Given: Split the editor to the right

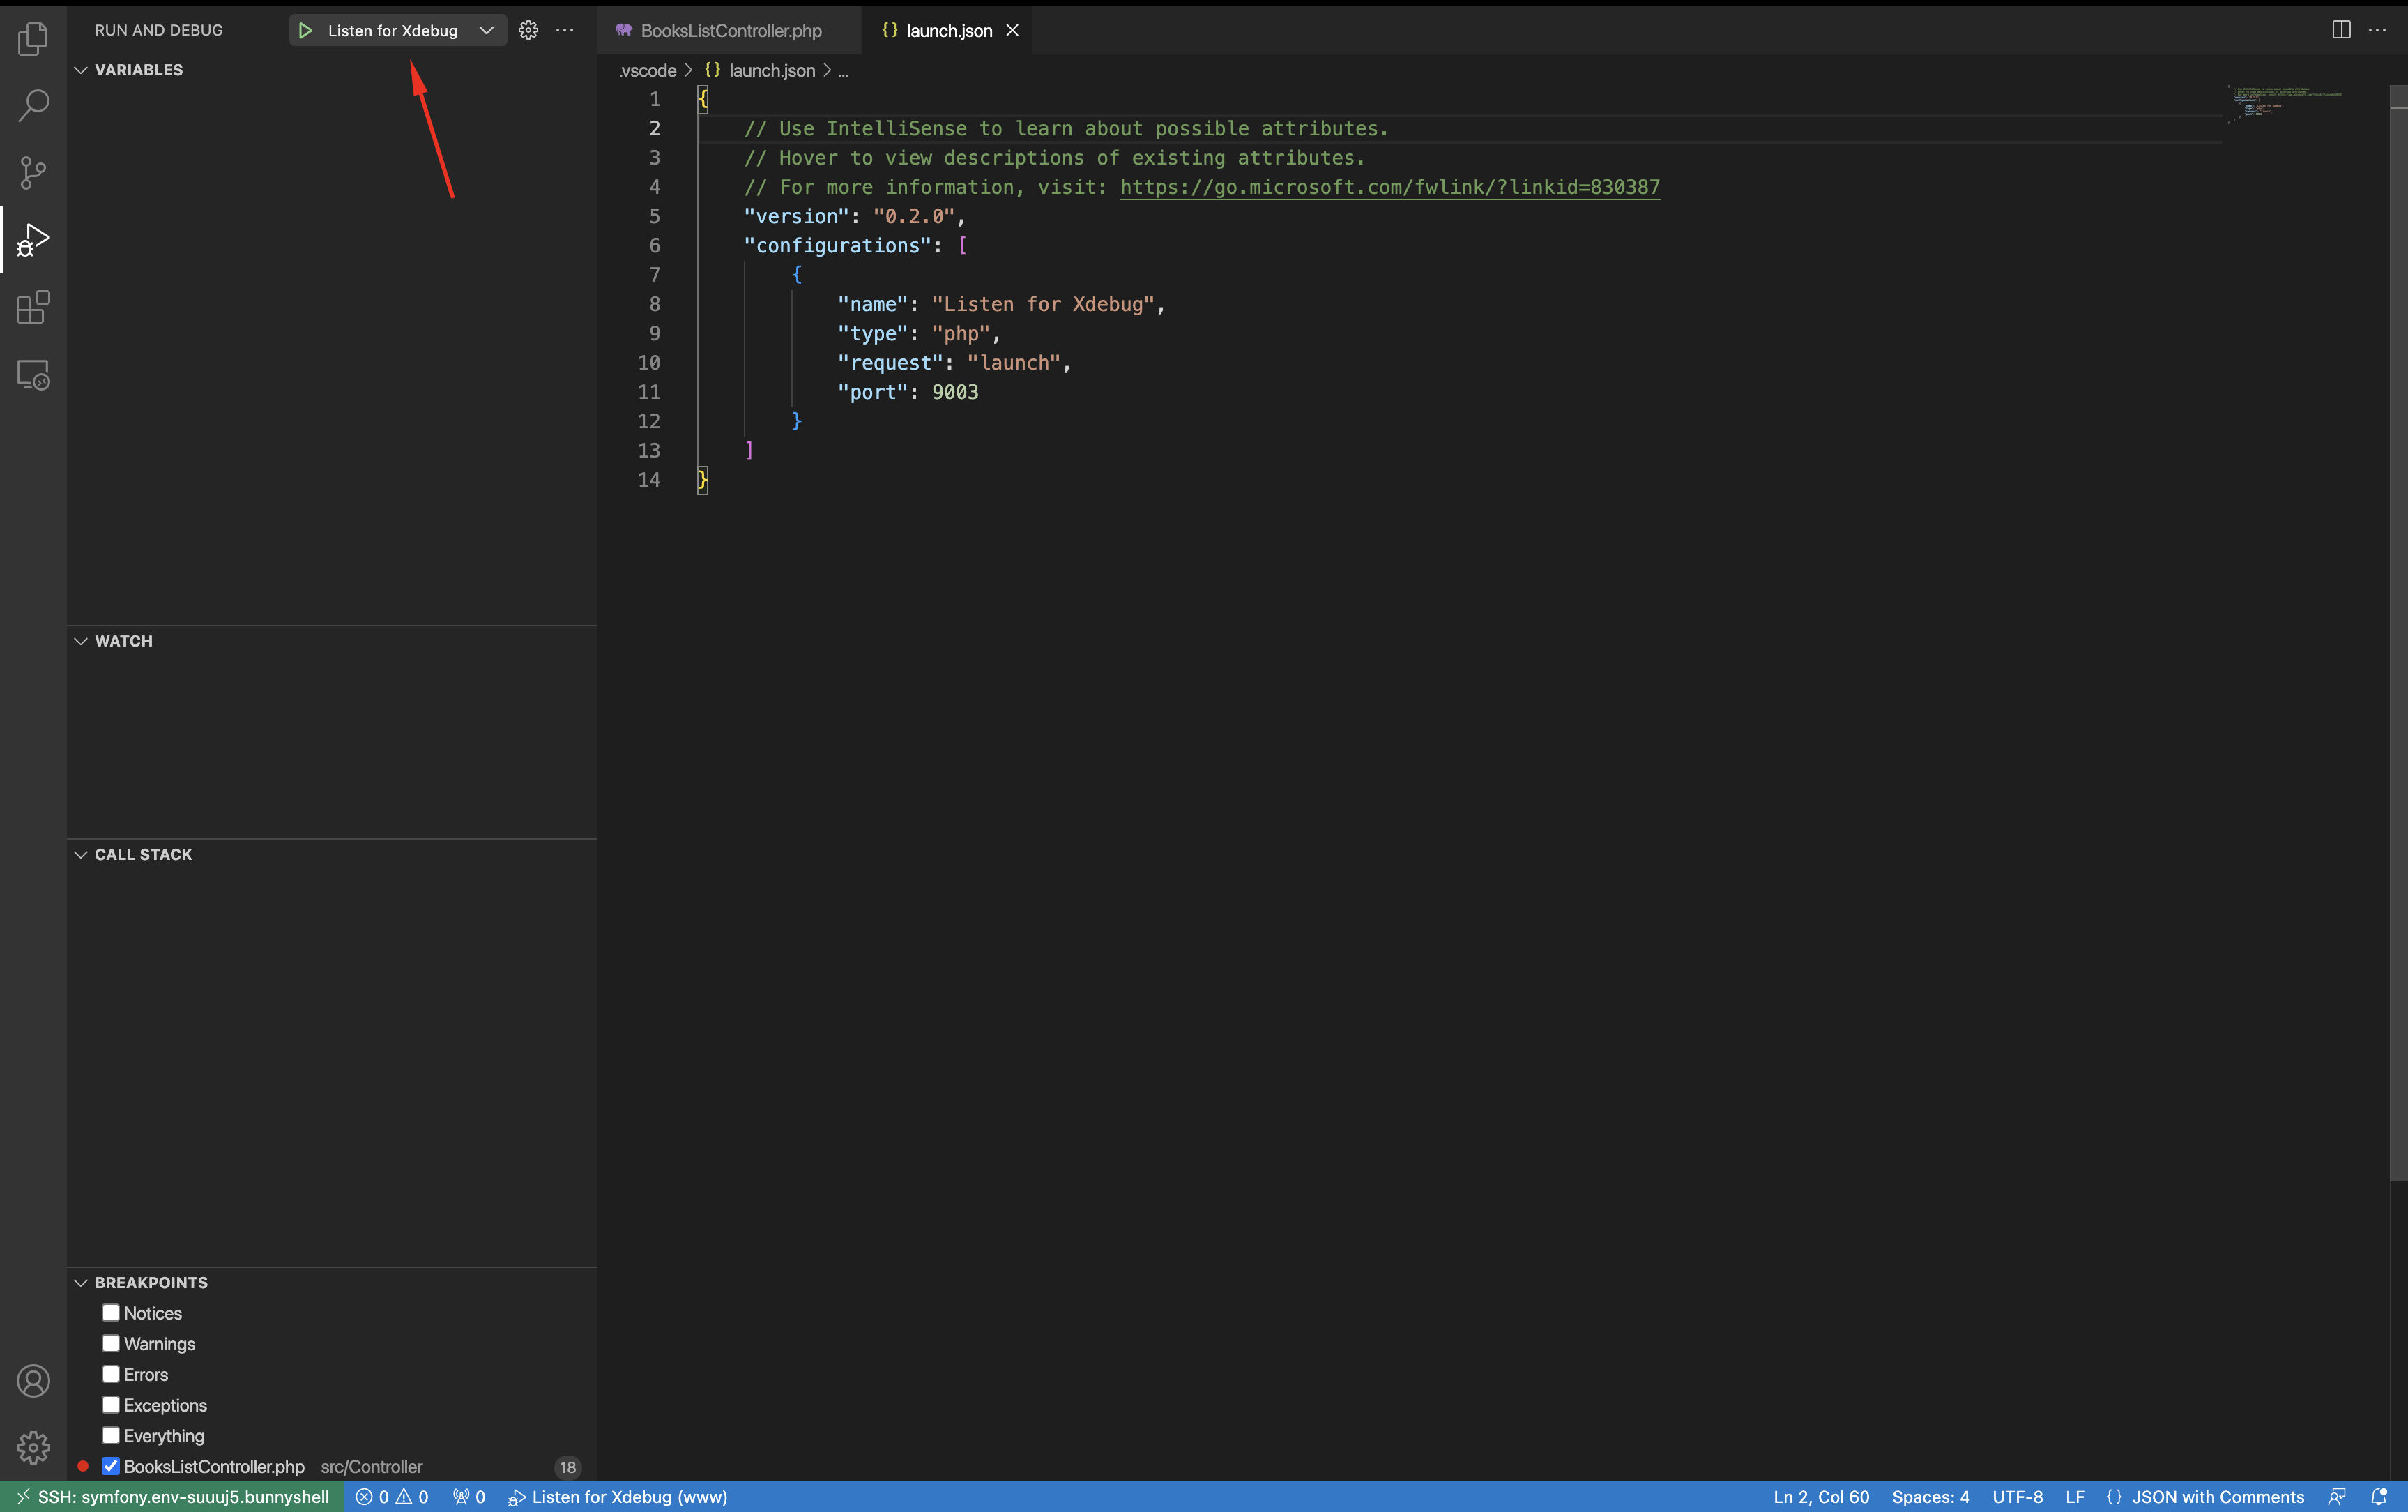Looking at the screenshot, I should 2341,30.
